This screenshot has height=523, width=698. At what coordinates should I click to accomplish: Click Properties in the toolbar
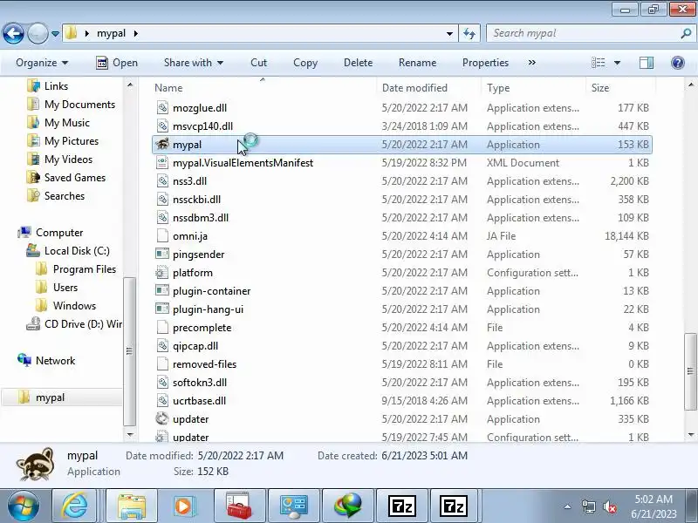485,63
